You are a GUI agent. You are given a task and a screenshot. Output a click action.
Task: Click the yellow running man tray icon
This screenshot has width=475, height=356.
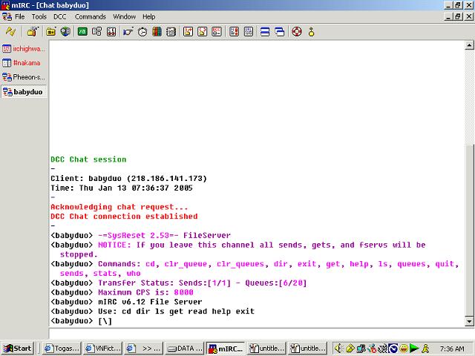(x=425, y=349)
